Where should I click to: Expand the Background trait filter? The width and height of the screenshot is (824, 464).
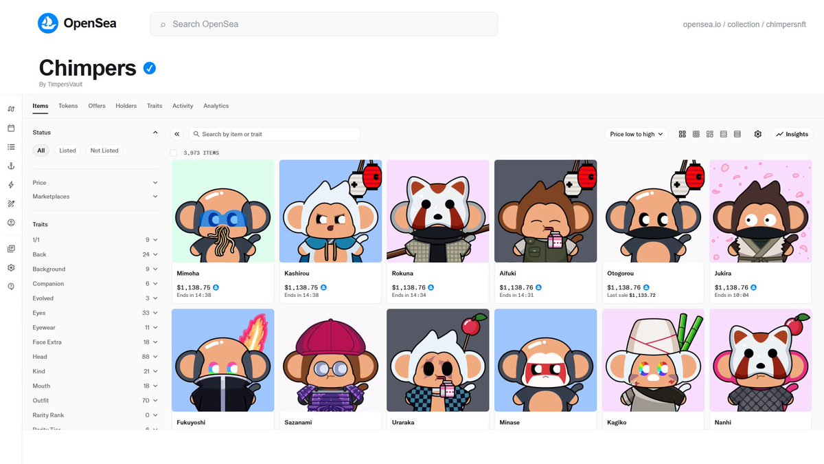click(x=95, y=269)
